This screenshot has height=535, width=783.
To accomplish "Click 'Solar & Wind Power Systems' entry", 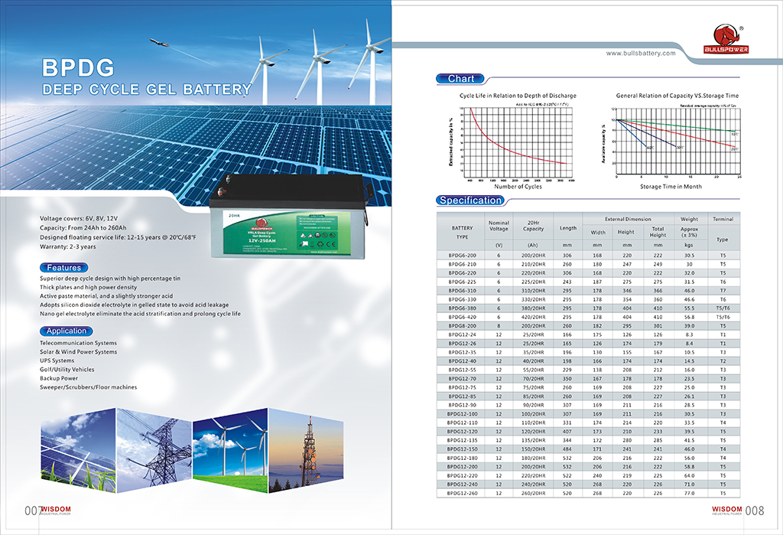I will 79,352.
